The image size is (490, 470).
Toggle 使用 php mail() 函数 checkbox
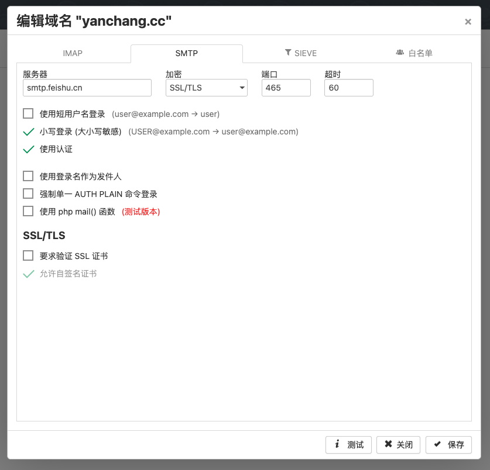[28, 211]
